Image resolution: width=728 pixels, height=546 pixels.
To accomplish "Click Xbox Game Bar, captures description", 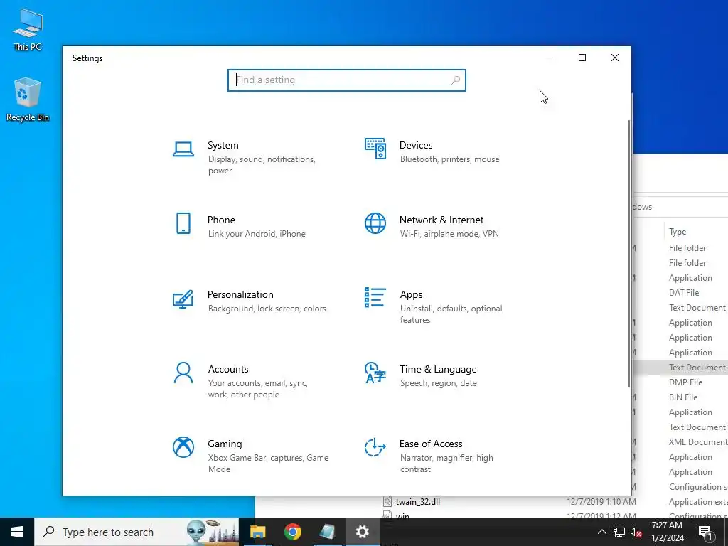I will [x=268, y=464].
